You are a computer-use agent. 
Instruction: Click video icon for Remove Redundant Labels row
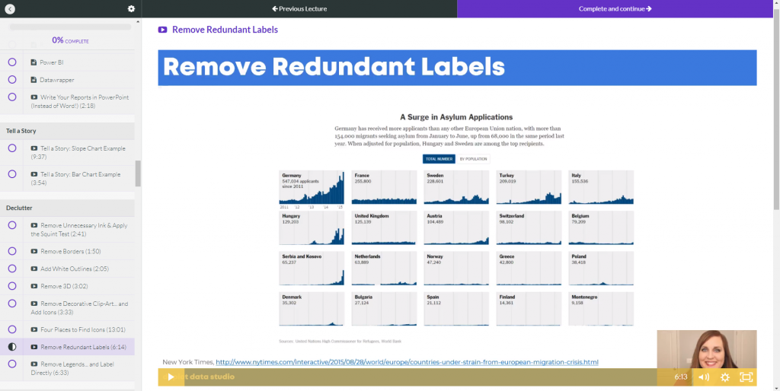[34, 347]
